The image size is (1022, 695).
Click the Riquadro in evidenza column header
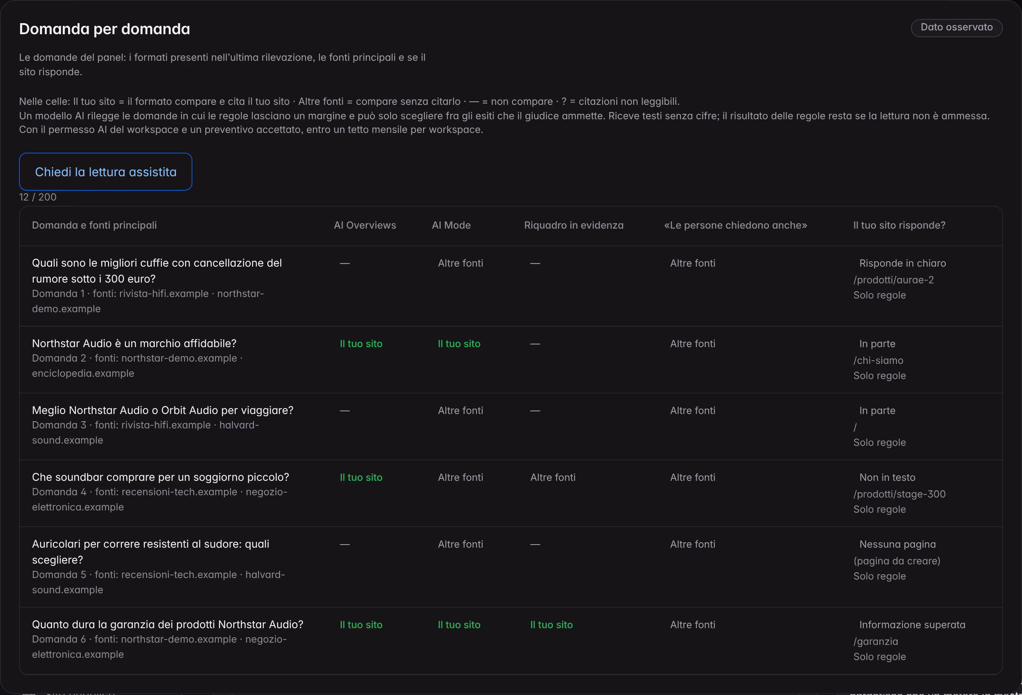click(x=573, y=225)
